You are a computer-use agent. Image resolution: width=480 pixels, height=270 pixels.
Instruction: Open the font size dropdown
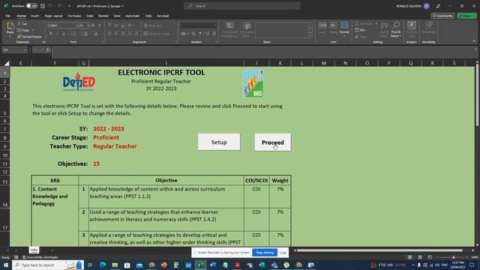(x=88, y=25)
